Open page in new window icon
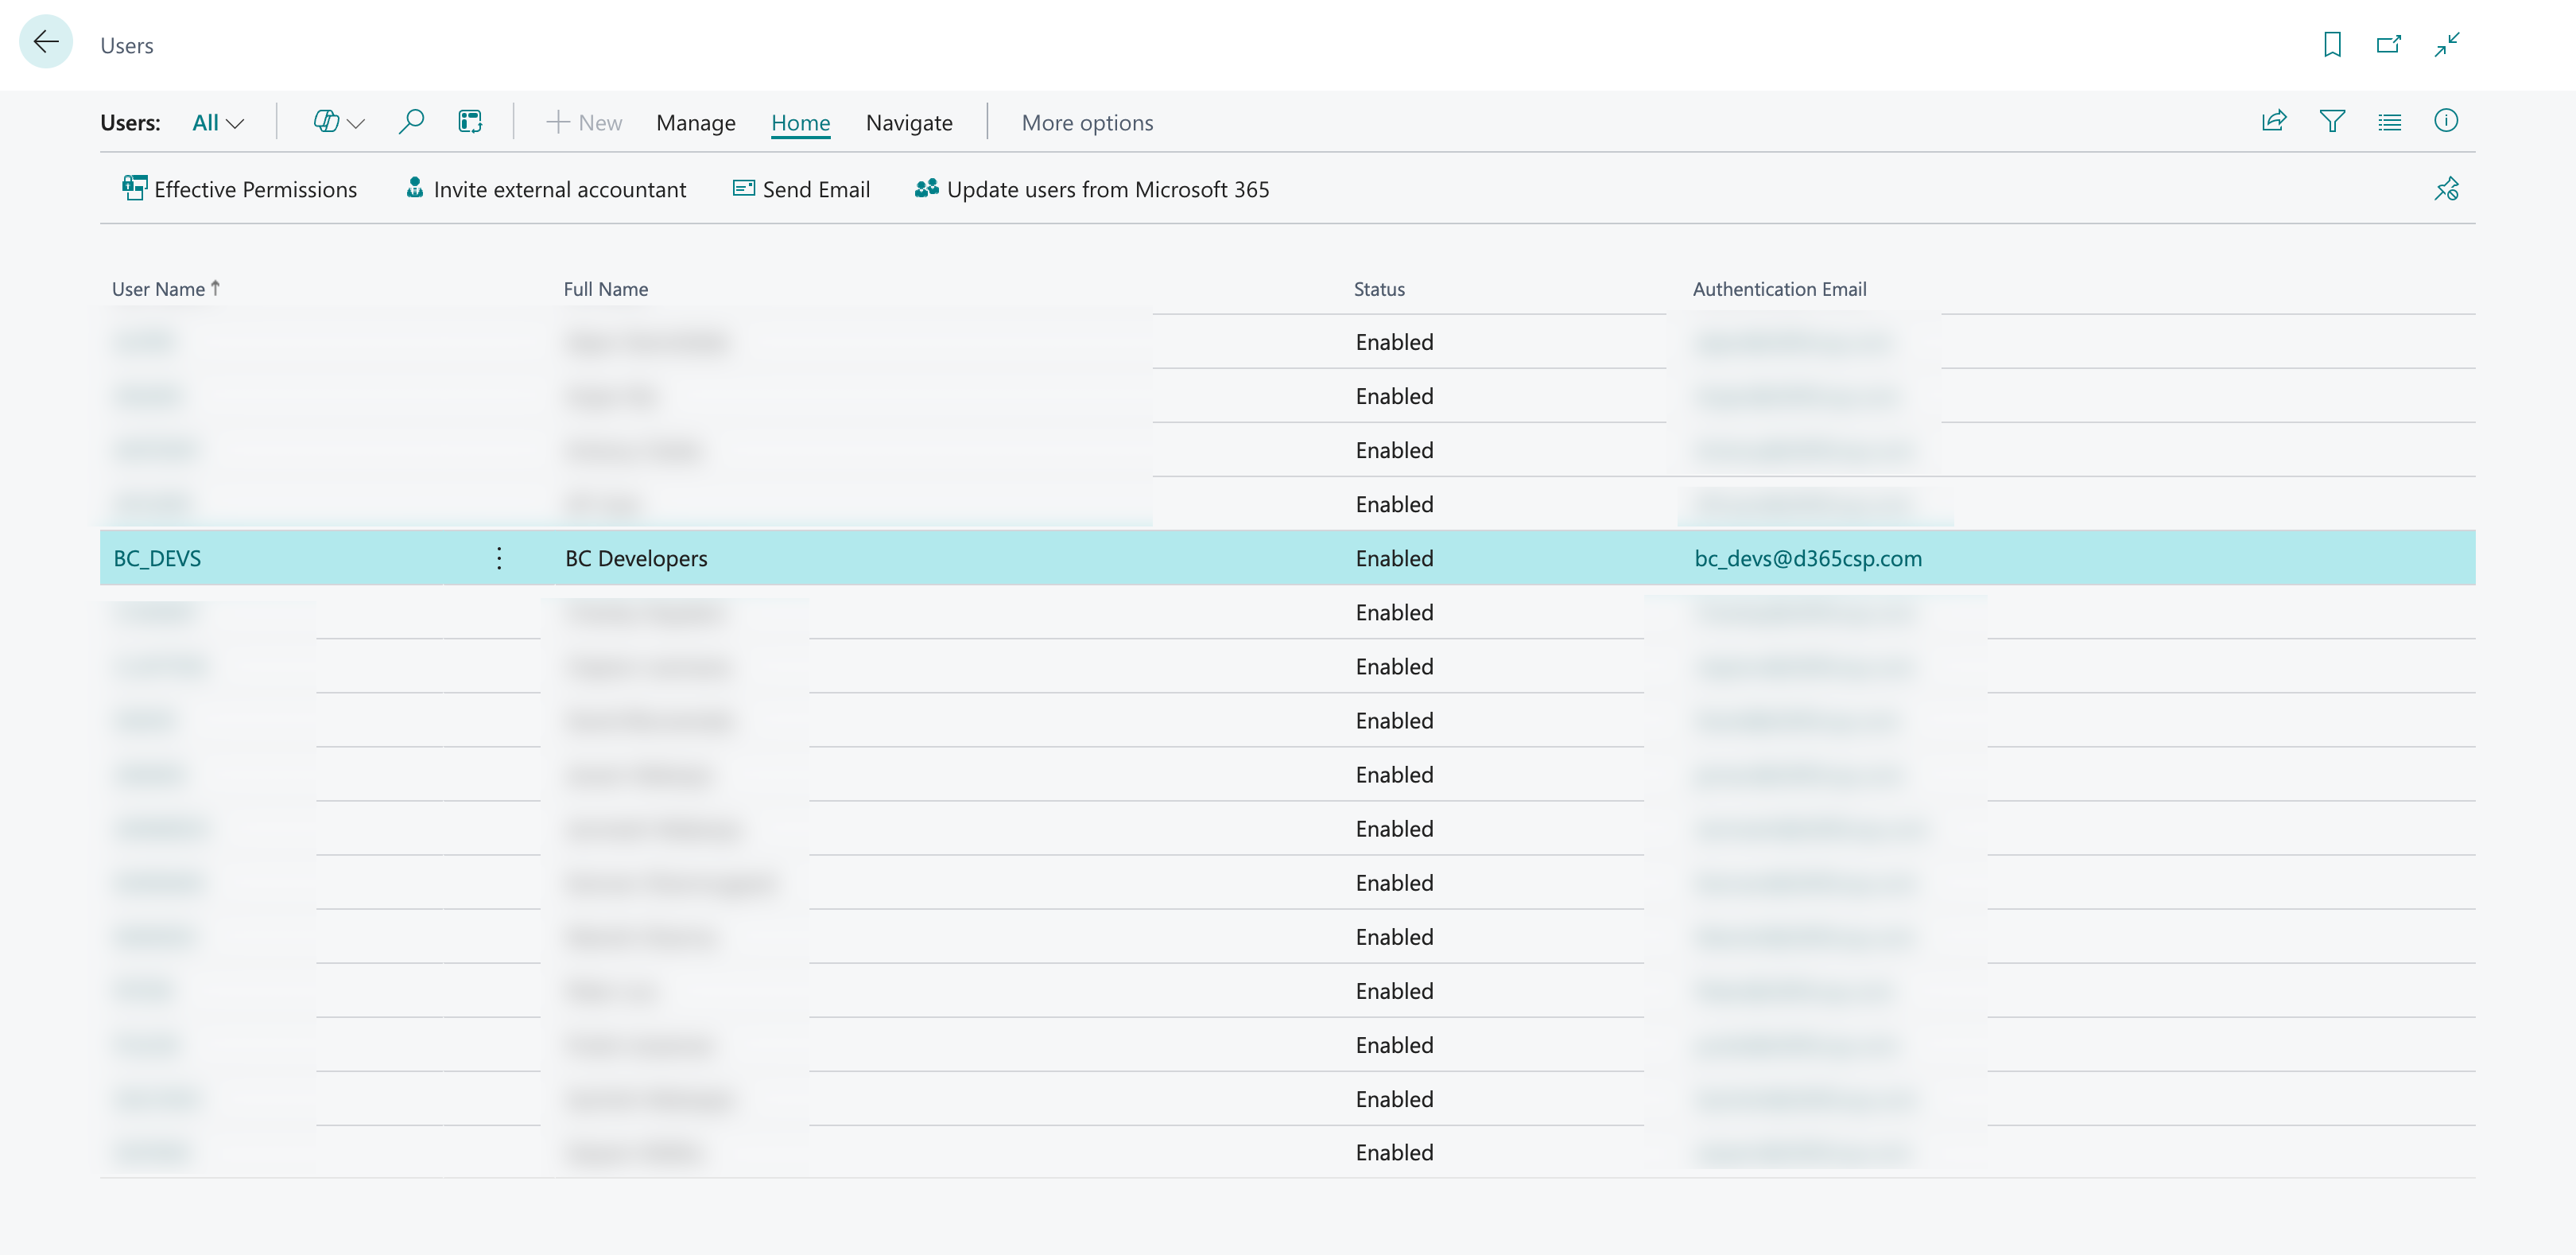The height and width of the screenshot is (1255, 2576). [x=2389, y=44]
